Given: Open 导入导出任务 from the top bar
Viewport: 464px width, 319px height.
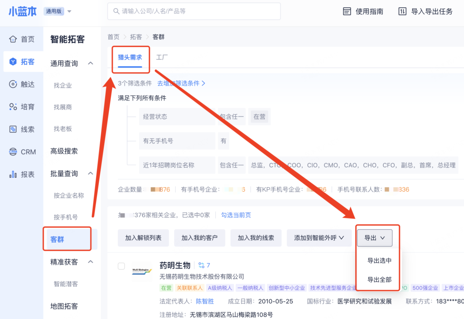Looking at the screenshot, I should pos(402,12).
